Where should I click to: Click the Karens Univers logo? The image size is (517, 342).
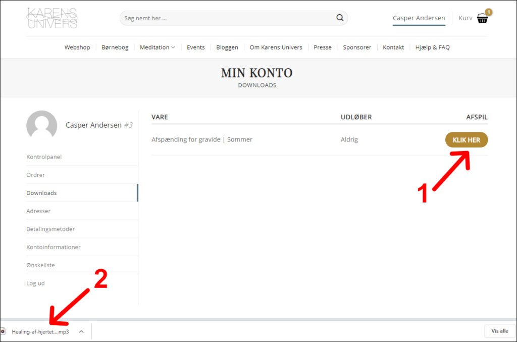[52, 18]
